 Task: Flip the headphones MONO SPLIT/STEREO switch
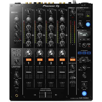point(17,69)
